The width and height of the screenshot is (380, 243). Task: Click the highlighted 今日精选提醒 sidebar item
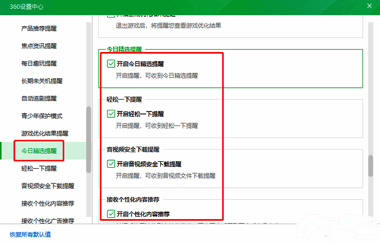pyautogui.click(x=39, y=151)
